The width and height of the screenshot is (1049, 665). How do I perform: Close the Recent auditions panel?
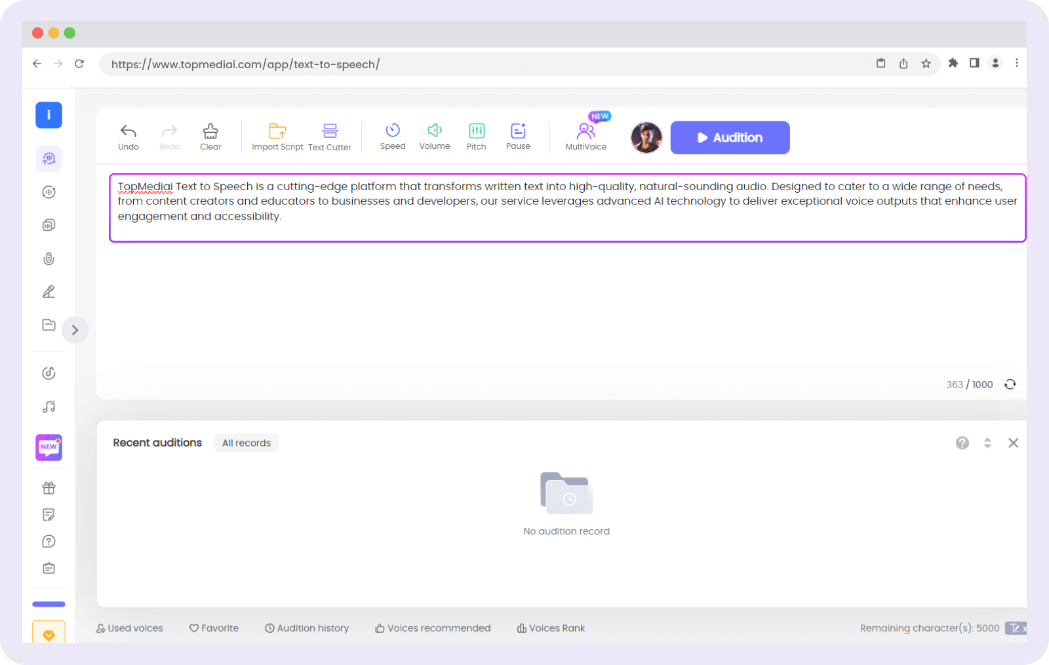click(1013, 443)
